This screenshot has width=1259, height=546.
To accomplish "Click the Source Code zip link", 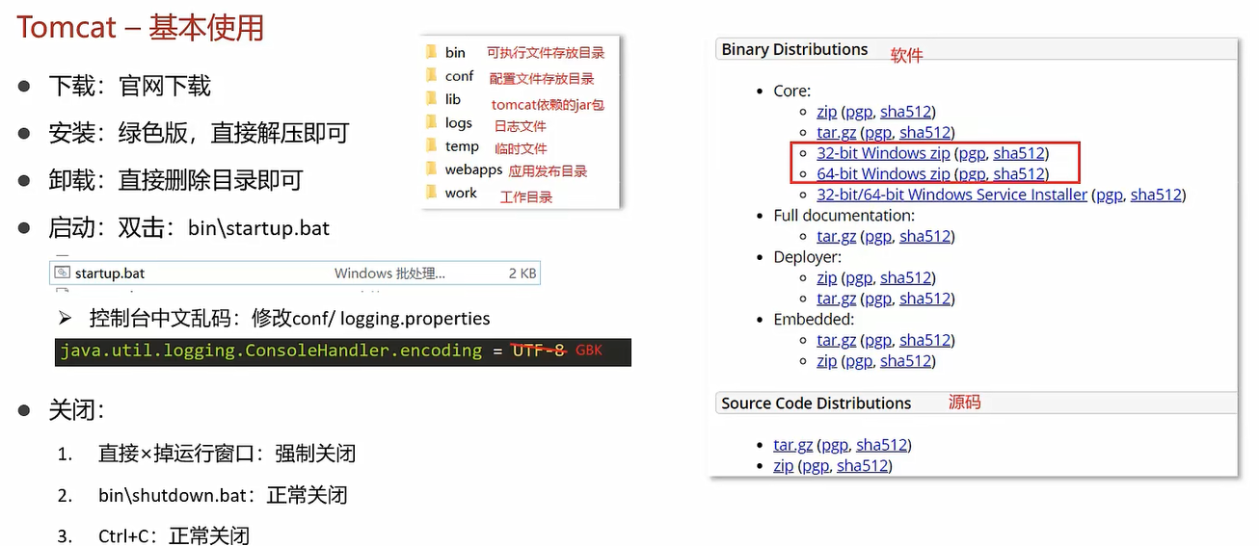I will point(783,466).
